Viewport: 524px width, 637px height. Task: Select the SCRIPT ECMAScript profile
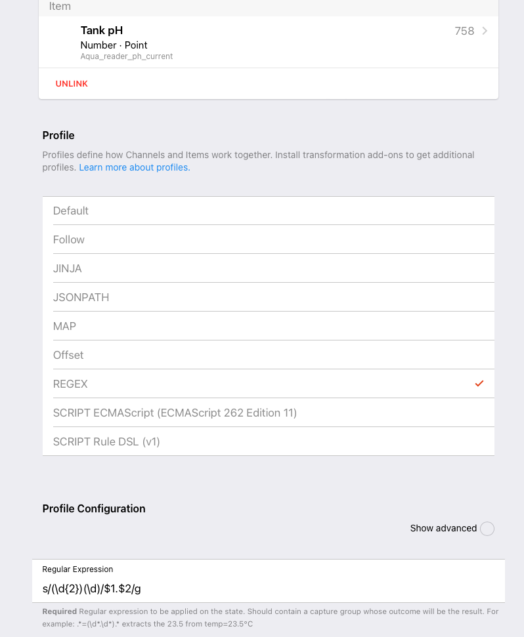175,413
